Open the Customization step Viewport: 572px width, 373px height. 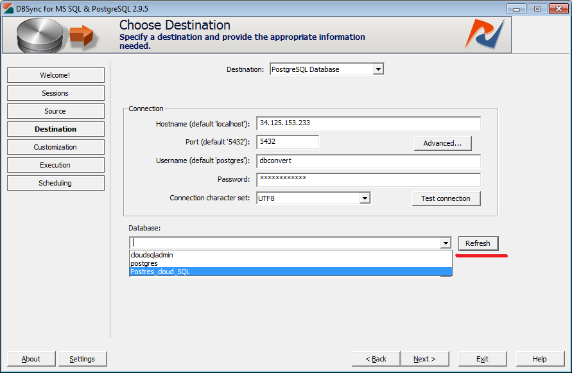click(55, 147)
